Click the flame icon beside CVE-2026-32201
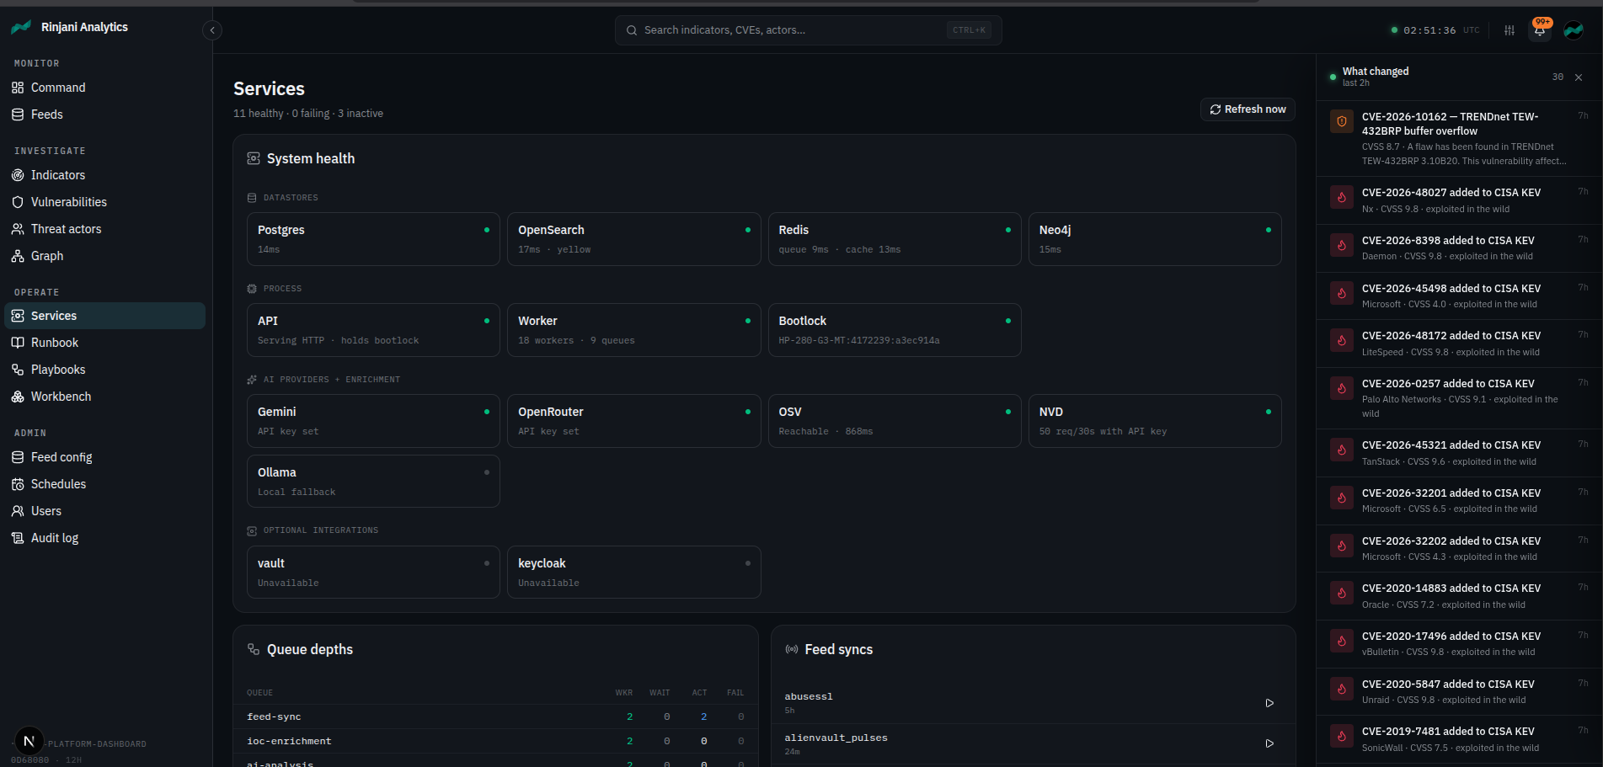Screen dimensions: 1603x767 click(x=1342, y=498)
